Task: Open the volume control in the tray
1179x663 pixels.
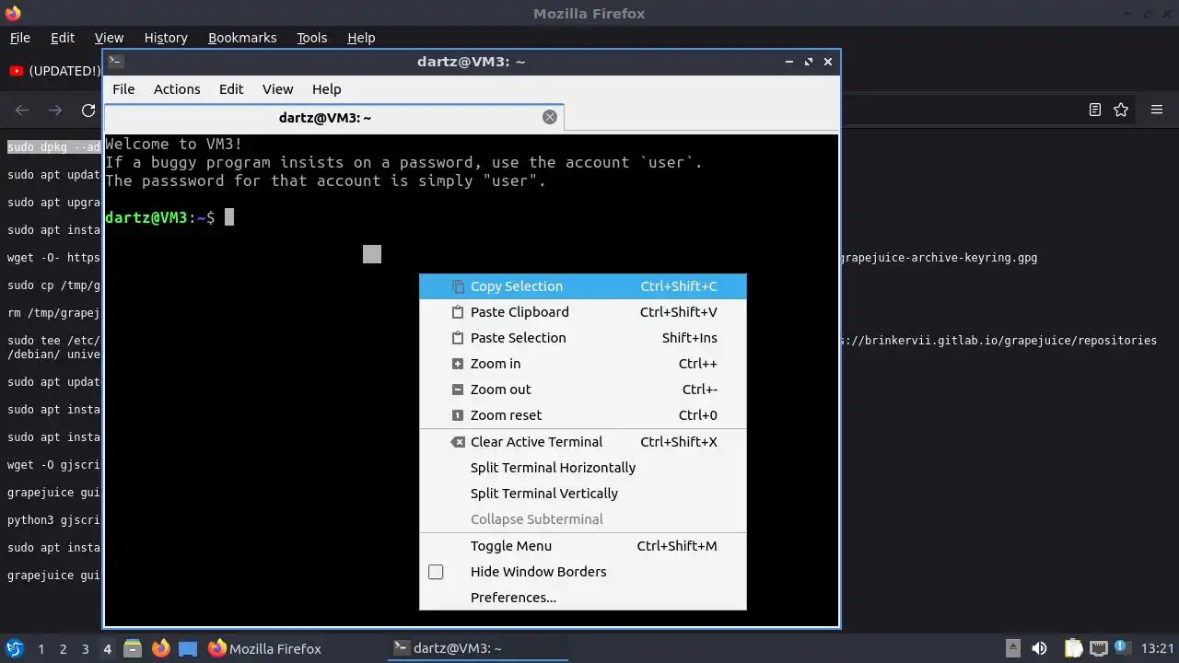Action: (1039, 648)
